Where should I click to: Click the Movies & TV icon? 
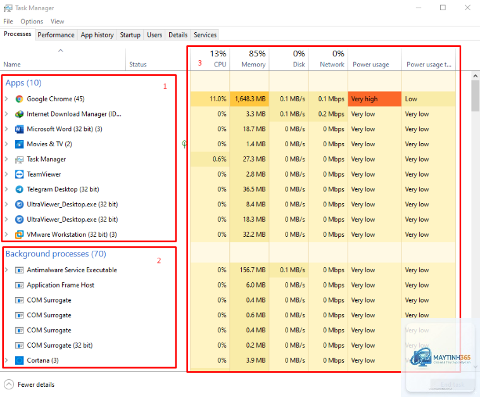point(19,144)
